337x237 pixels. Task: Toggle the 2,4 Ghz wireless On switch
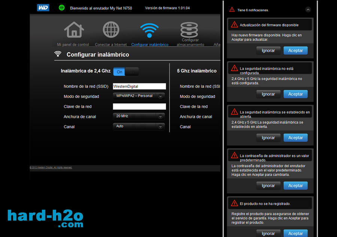[126, 72]
